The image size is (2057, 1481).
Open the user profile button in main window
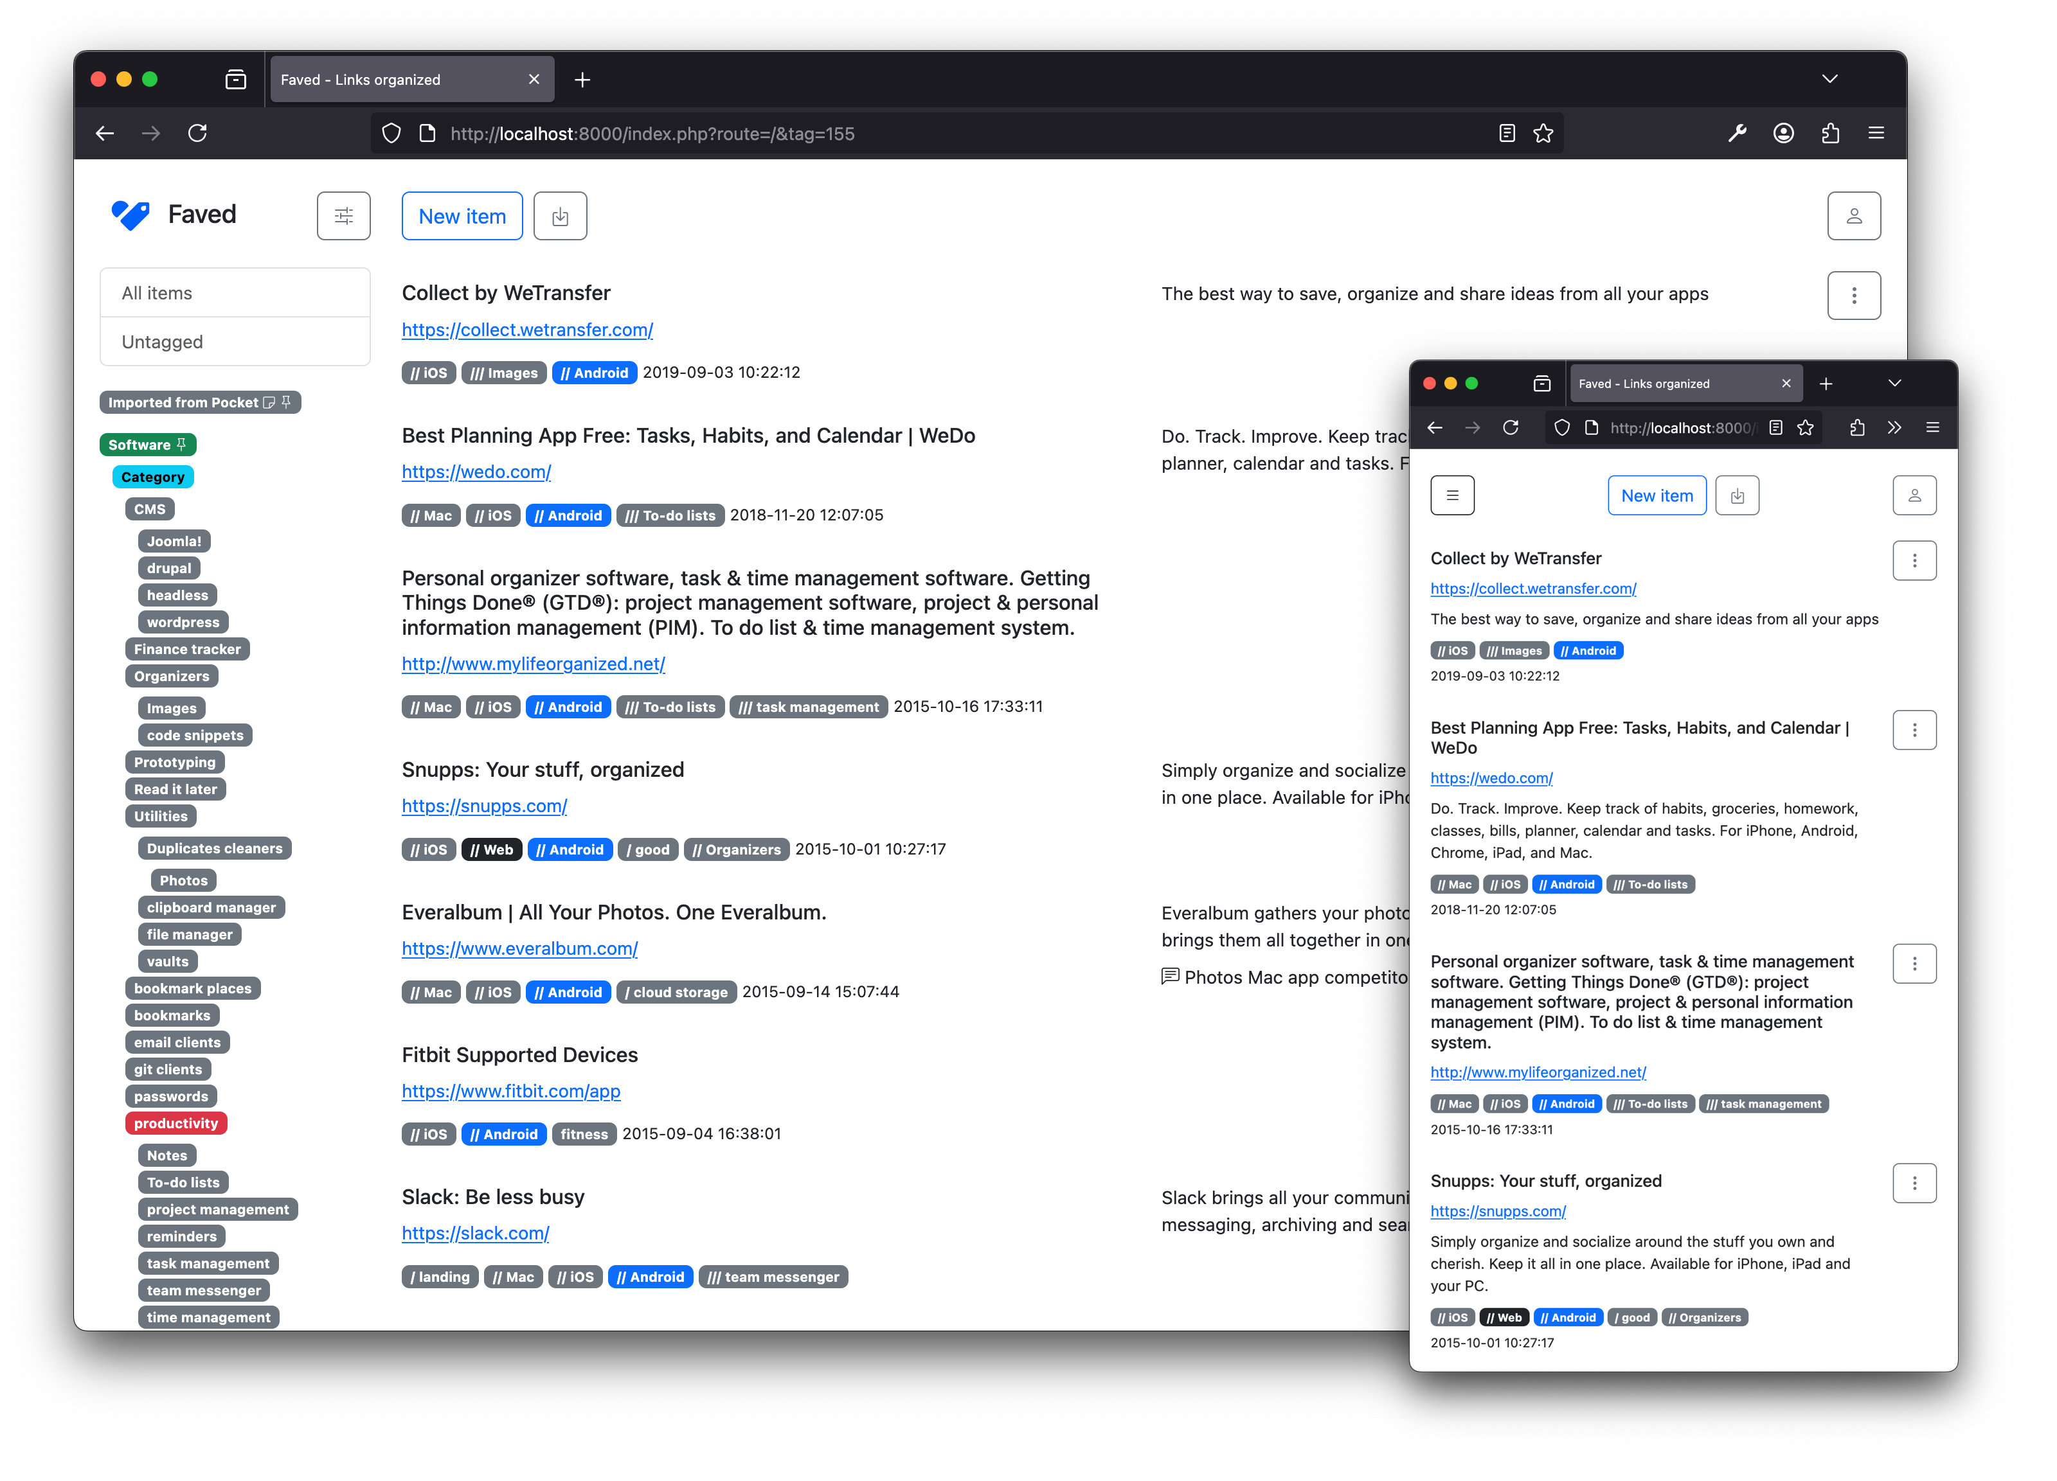point(1854,216)
